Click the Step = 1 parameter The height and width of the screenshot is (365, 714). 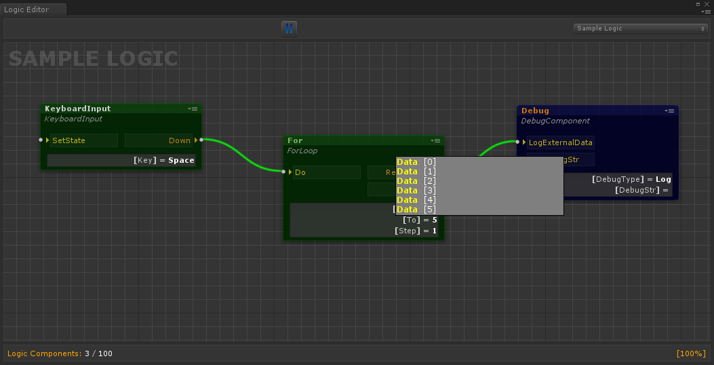(416, 231)
